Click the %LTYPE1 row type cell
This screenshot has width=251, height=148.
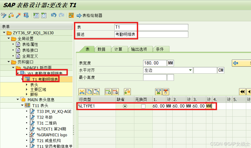point(97,106)
